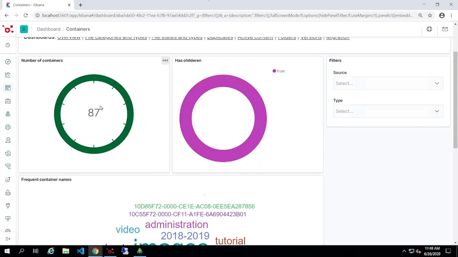Open Stack Monitoring heartbeat icon
Viewport: 458px width, 257px height.
pos(8,218)
